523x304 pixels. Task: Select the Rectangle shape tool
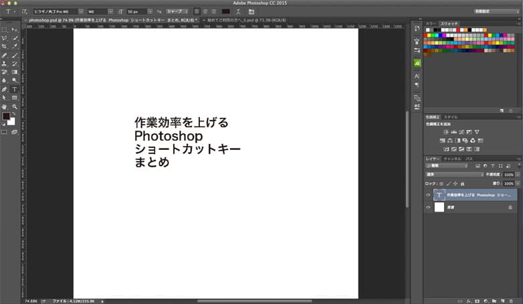coord(14,98)
